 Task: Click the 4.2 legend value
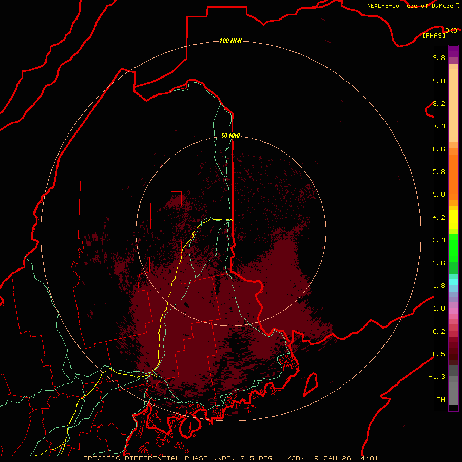439,218
